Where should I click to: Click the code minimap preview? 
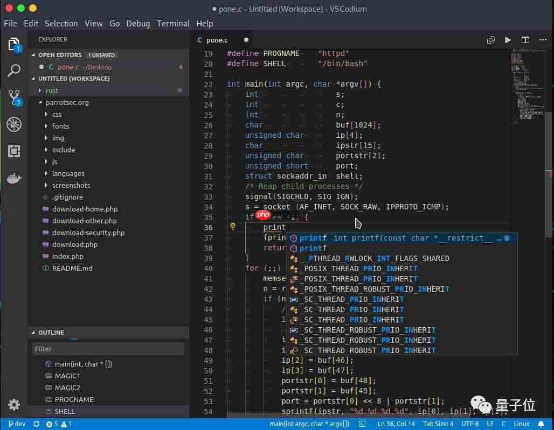pyautogui.click(x=528, y=86)
